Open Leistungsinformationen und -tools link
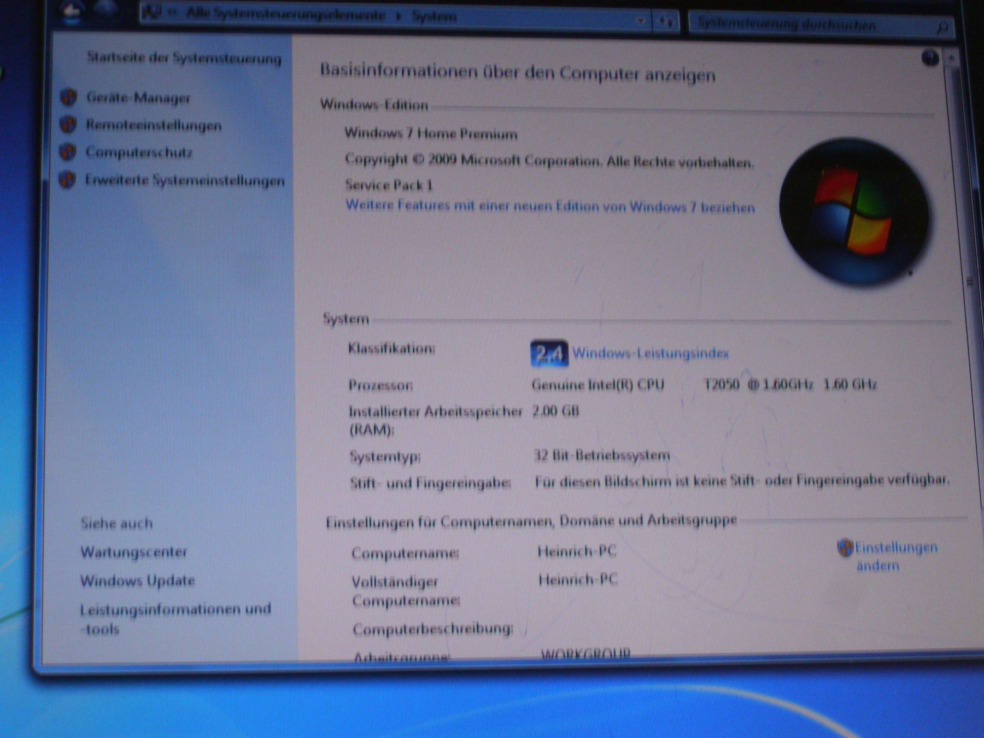The height and width of the screenshot is (738, 984). (175, 618)
